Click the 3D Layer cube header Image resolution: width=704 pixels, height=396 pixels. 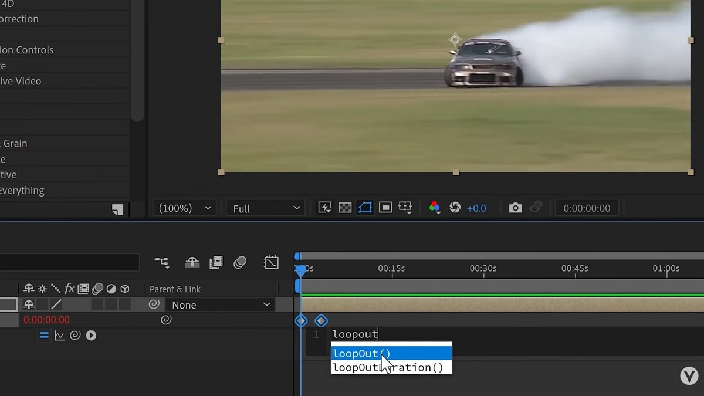click(124, 289)
